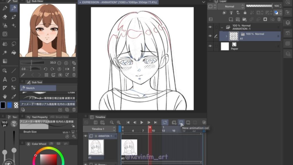Image resolution: width=293 pixels, height=165 pixels.
Task: Select the Eraser tool
Action: 5,17
